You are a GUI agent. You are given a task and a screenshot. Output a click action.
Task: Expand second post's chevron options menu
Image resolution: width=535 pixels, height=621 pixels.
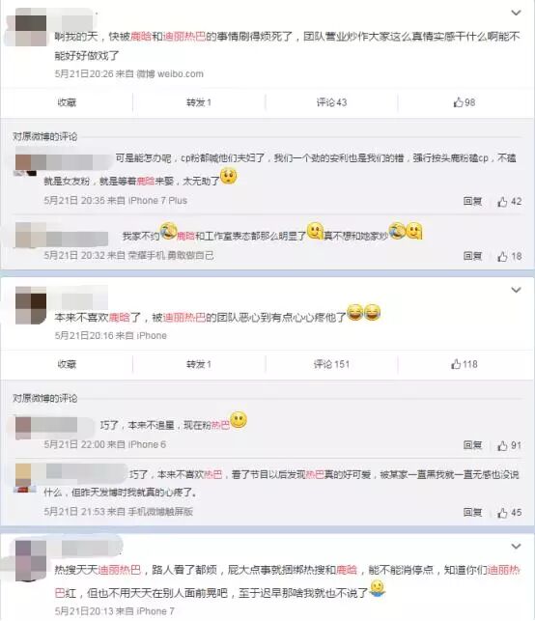click(x=516, y=290)
